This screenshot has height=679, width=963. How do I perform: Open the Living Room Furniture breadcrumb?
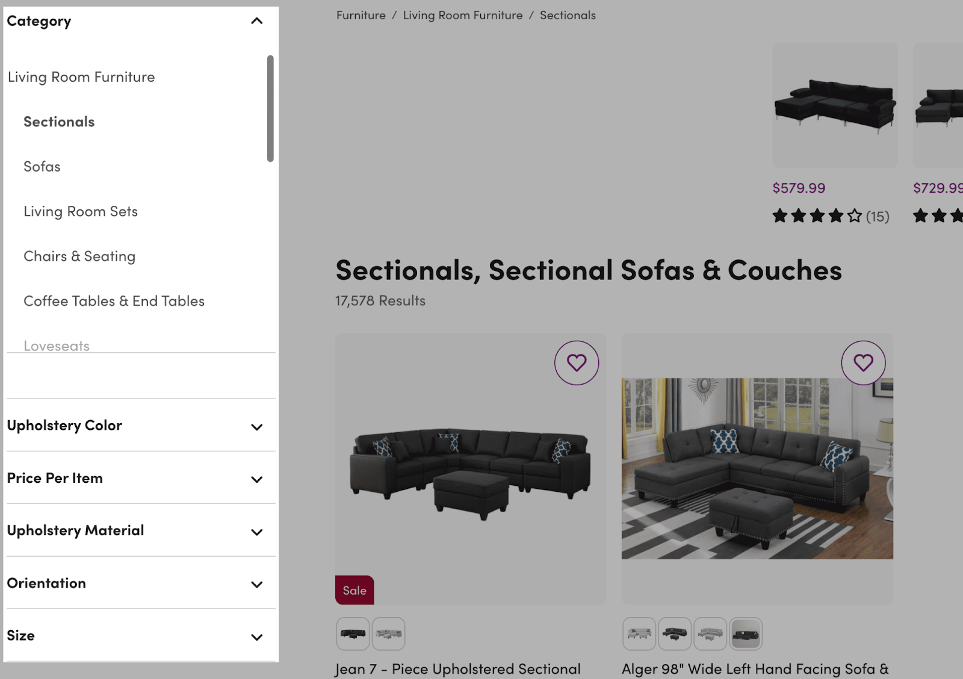[x=463, y=15]
